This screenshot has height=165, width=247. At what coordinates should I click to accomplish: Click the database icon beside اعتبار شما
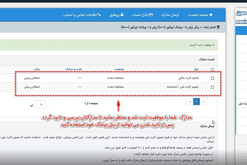tap(218, 27)
